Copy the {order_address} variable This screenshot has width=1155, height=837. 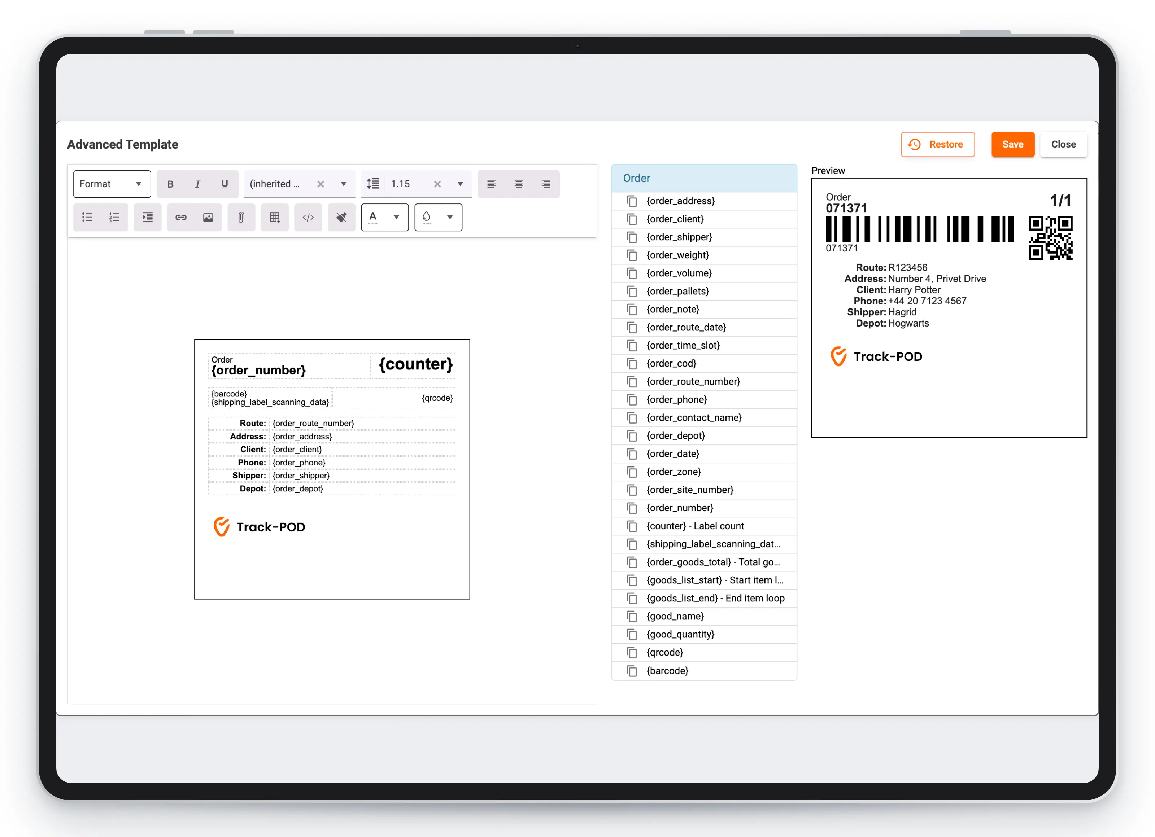(632, 201)
